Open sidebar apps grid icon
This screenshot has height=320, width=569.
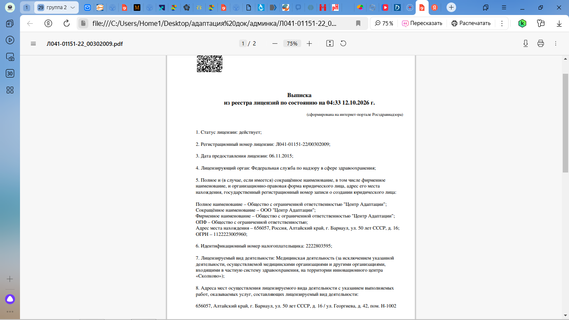tap(10, 90)
